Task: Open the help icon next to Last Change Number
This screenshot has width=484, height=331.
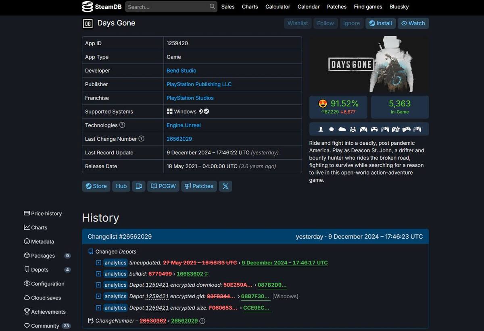Action: coord(142,139)
